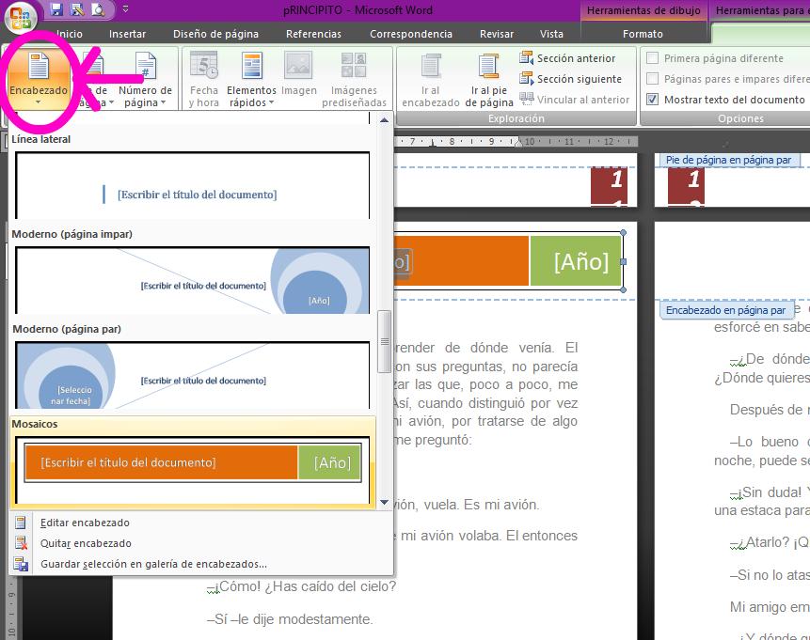
Task: Switch to the Referencias tab
Action: 313,34
